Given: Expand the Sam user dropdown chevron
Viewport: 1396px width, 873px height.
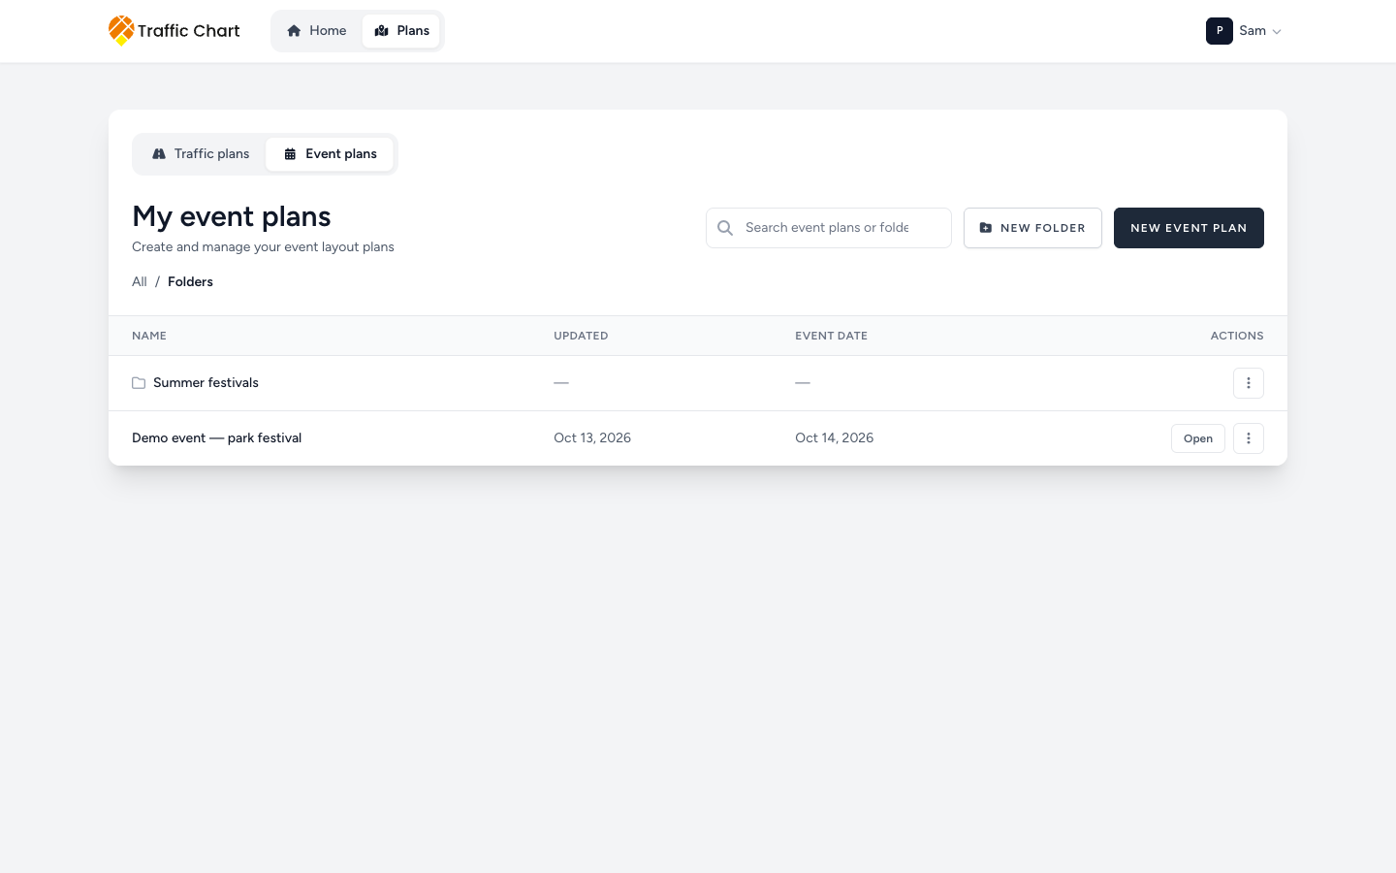Looking at the screenshot, I should 1277,32.
